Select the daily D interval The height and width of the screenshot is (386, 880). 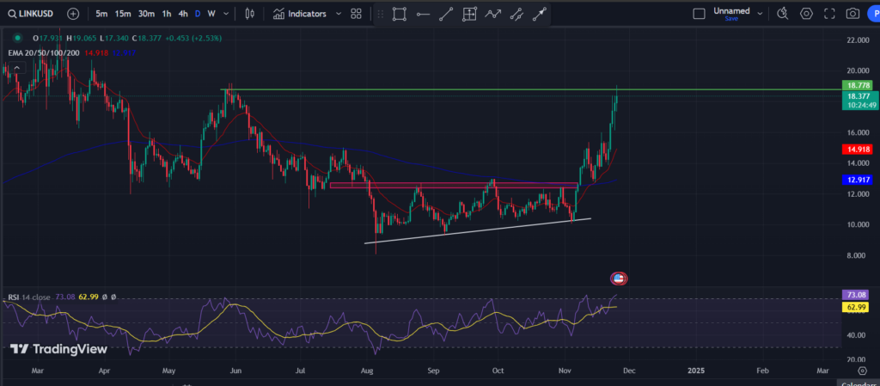pyautogui.click(x=198, y=14)
